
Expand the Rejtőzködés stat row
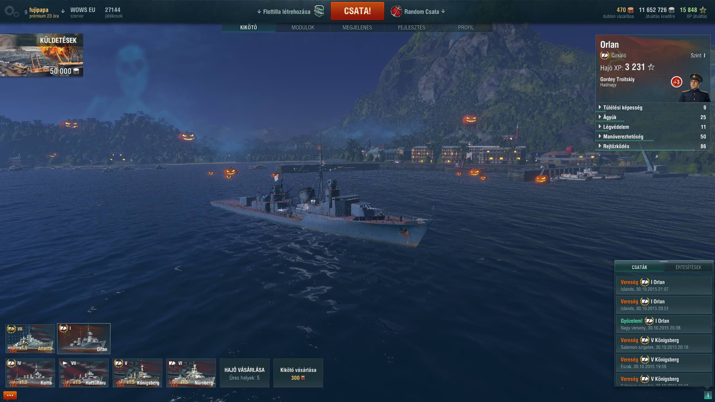tap(653, 146)
